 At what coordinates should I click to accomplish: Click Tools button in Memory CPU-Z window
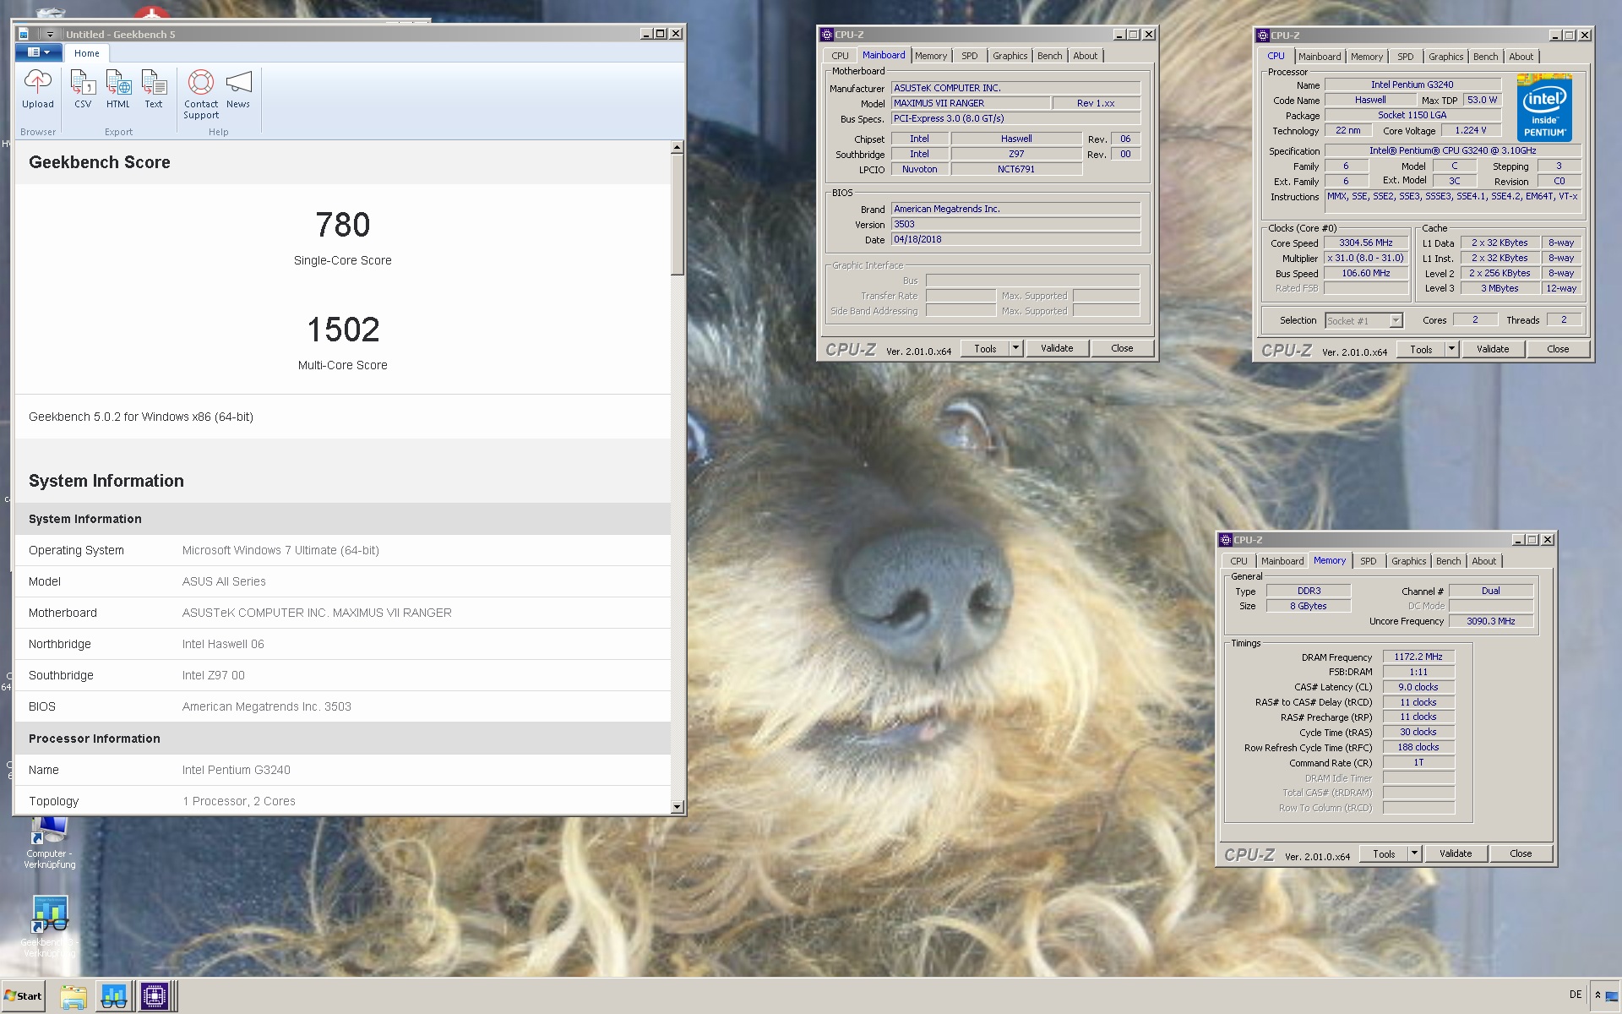pos(1384,853)
